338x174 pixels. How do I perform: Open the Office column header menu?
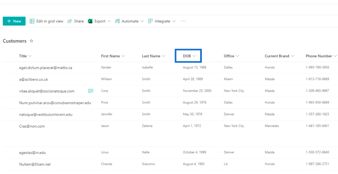coord(231,56)
